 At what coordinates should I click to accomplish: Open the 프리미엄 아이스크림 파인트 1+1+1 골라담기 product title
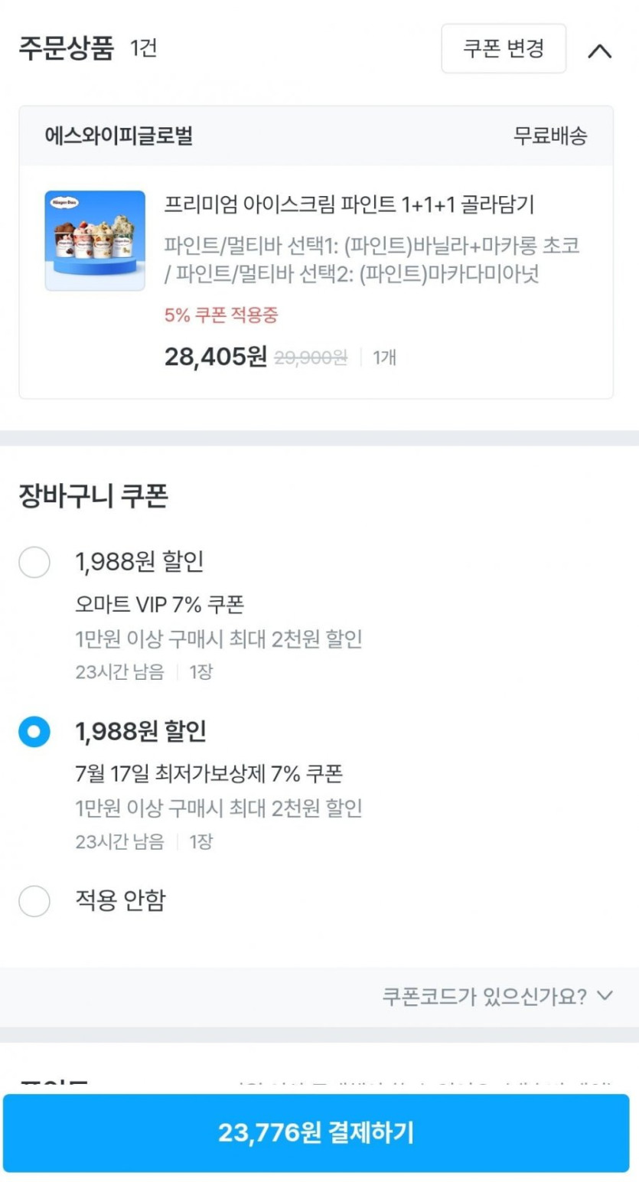pos(349,205)
